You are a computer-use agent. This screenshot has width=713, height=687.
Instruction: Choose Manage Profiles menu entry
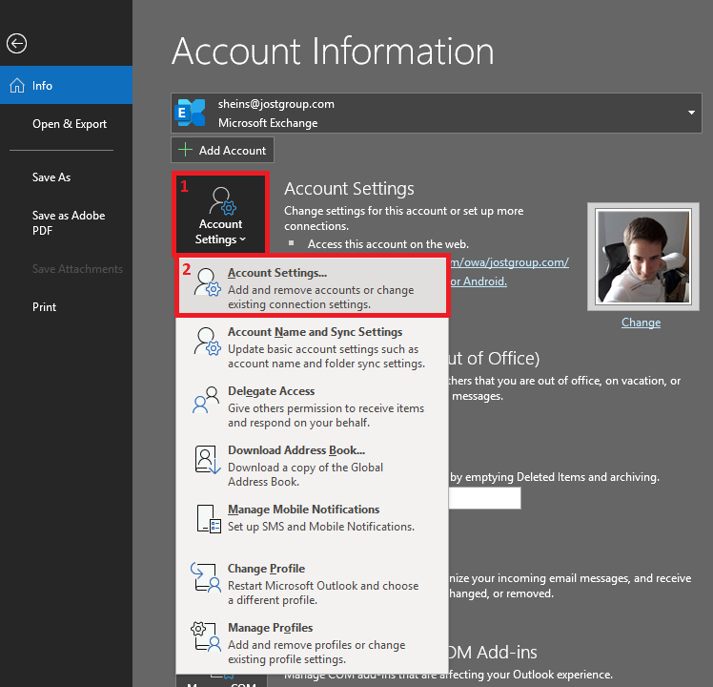point(313,642)
